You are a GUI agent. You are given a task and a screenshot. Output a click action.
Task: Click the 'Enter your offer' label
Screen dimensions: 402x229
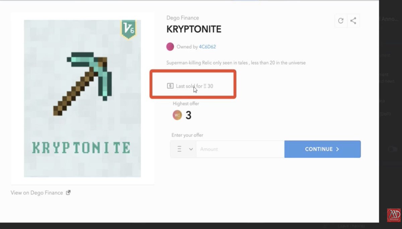[x=187, y=135]
